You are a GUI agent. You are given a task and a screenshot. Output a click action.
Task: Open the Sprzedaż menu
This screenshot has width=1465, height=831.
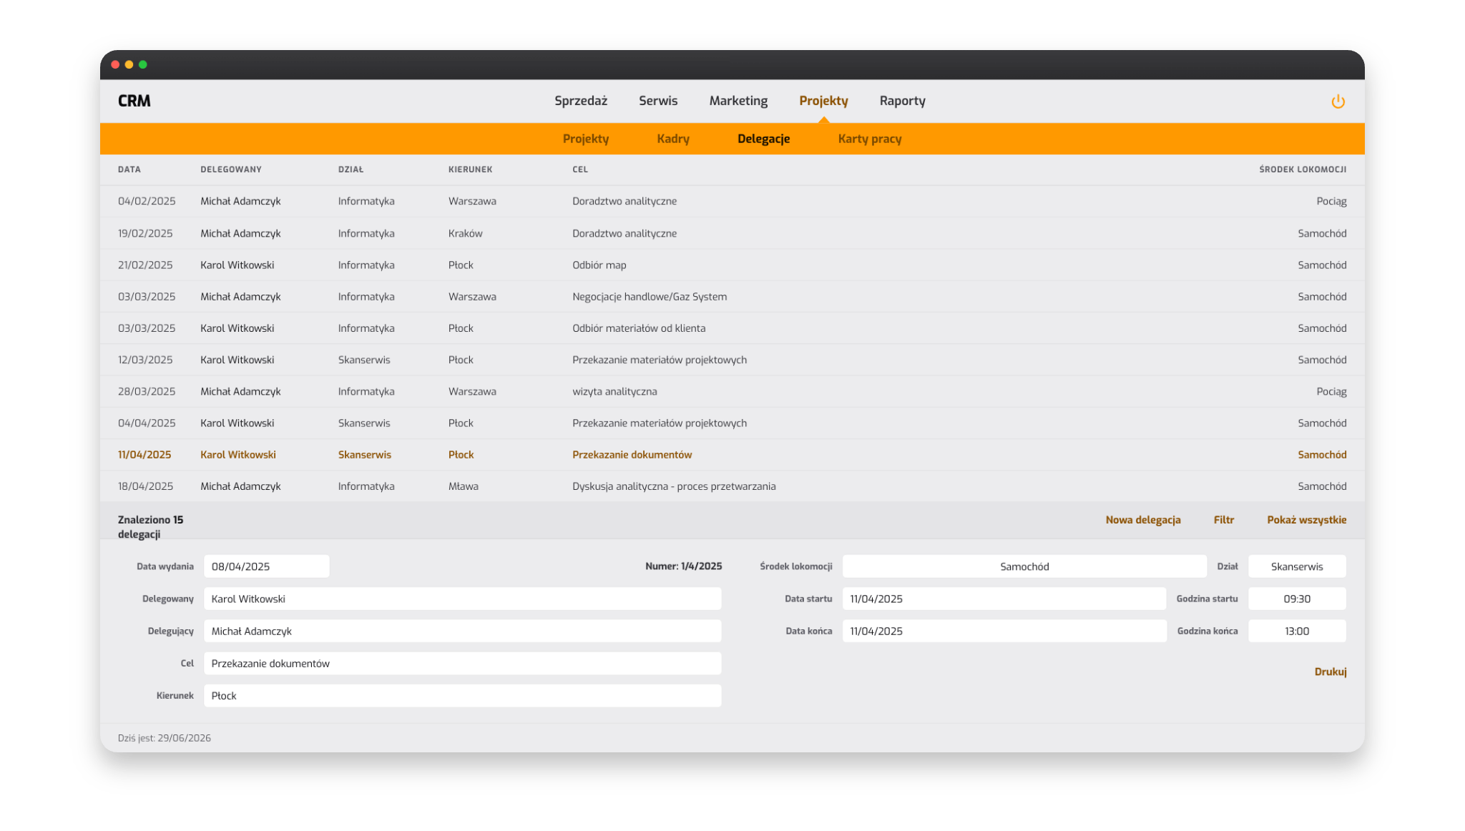click(581, 101)
